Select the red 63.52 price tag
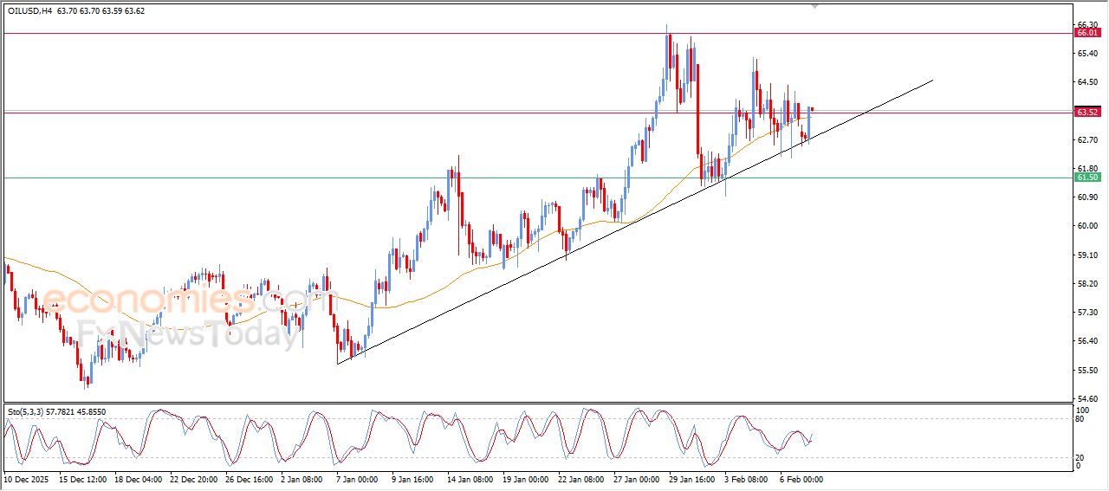The image size is (1109, 491). pyautogui.click(x=1086, y=112)
